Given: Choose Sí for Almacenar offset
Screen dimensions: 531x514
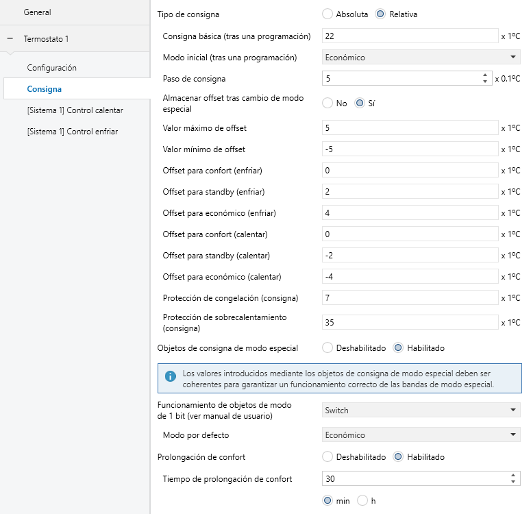Looking at the screenshot, I should pyautogui.click(x=360, y=103).
